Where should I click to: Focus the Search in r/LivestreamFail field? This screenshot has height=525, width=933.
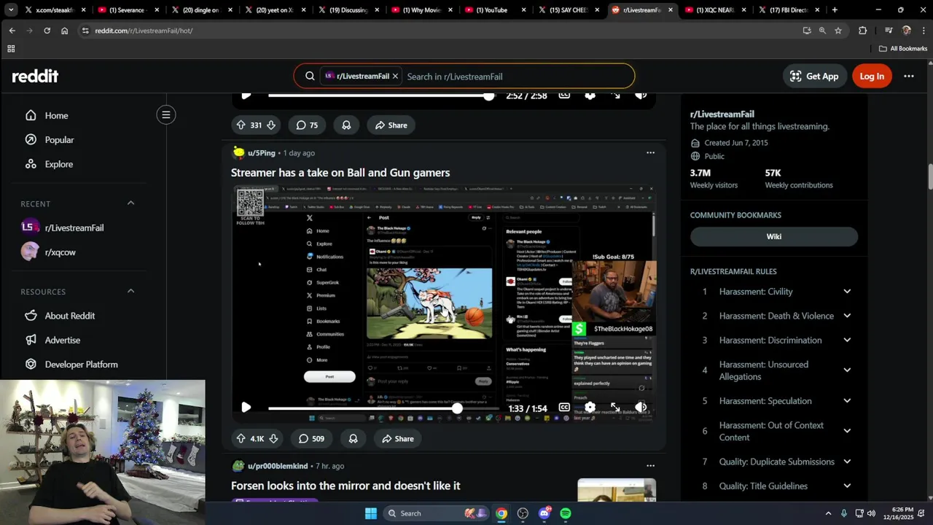(x=517, y=77)
